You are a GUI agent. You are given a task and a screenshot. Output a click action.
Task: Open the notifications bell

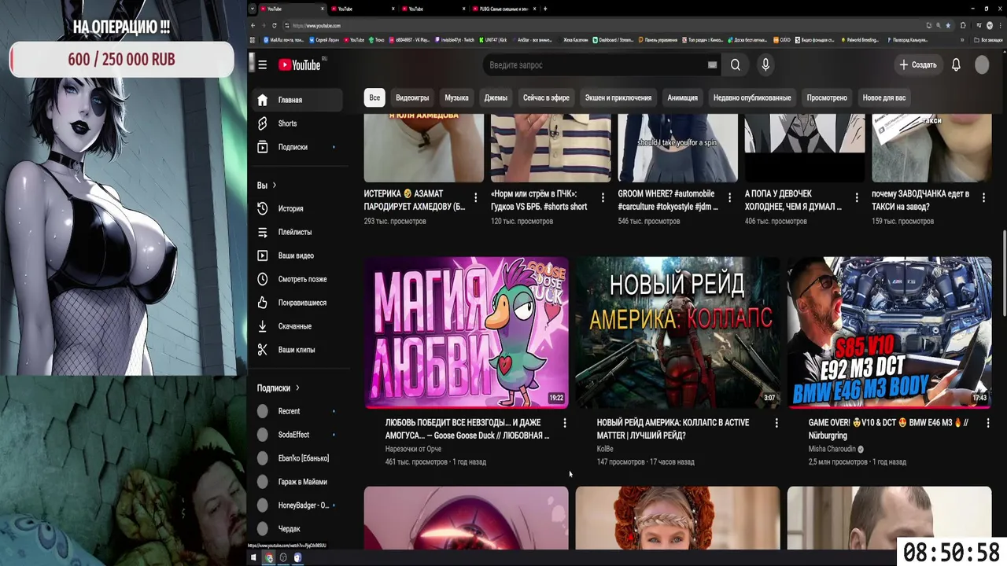(x=956, y=65)
